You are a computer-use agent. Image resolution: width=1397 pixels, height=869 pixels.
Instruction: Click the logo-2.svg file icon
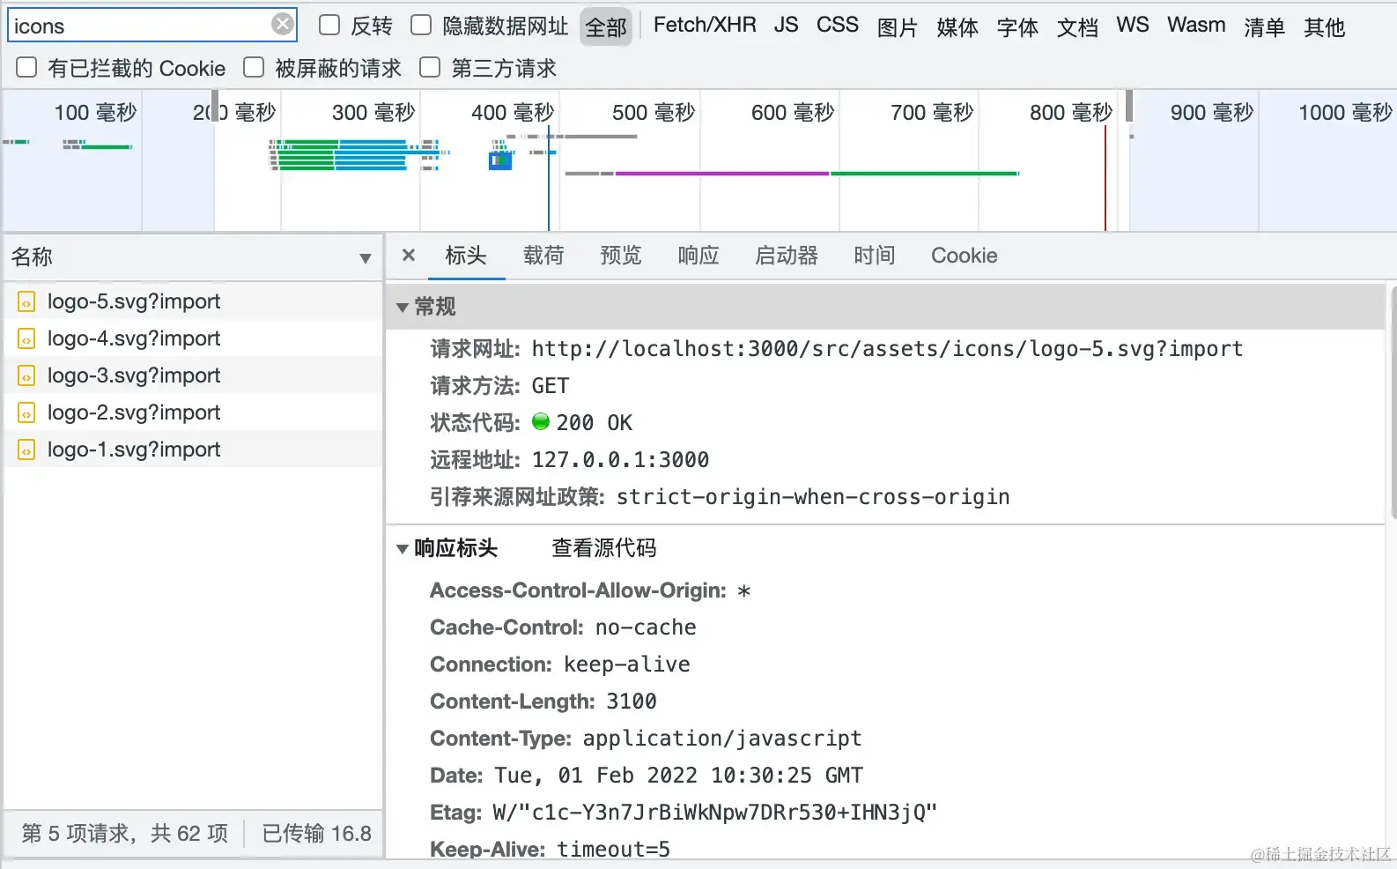(x=26, y=413)
